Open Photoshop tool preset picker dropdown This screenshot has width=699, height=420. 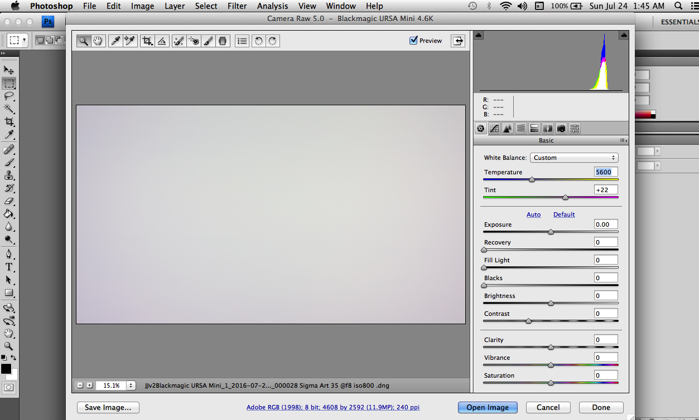(x=17, y=41)
